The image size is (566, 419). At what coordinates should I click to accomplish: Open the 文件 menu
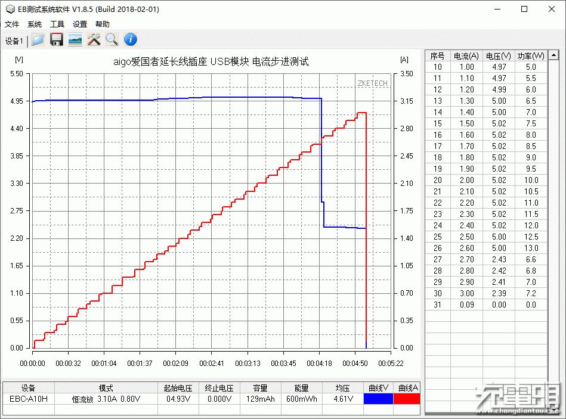pos(11,24)
